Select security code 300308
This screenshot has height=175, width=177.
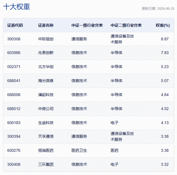[x=14, y=39]
